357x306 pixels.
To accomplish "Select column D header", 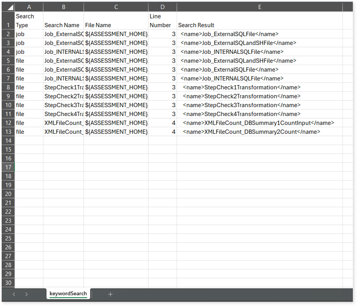I will [x=162, y=7].
